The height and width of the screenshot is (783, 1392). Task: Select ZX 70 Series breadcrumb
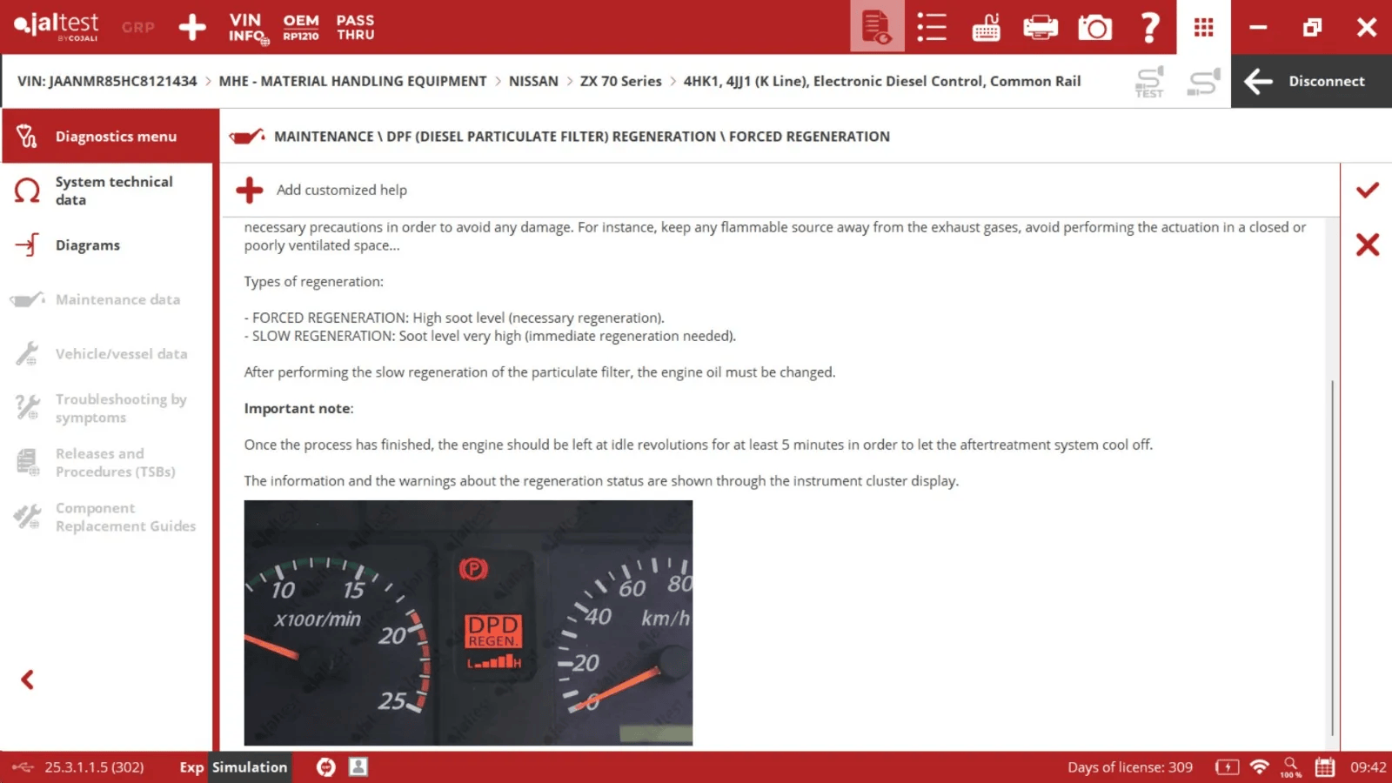(620, 81)
